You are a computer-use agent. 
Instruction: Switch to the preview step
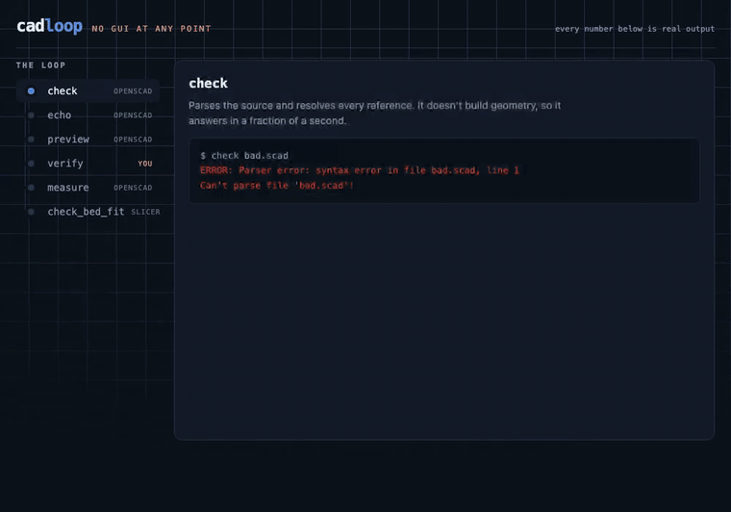point(88,140)
